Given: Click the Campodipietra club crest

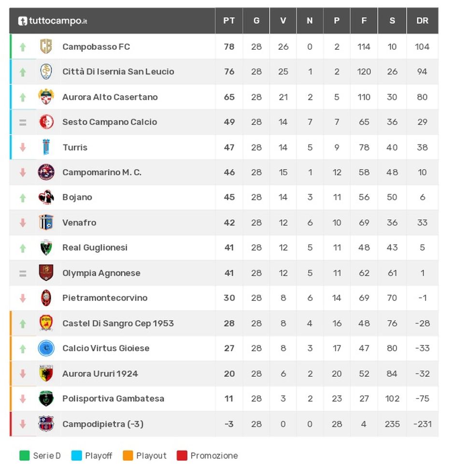Looking at the screenshot, I should [x=46, y=424].
